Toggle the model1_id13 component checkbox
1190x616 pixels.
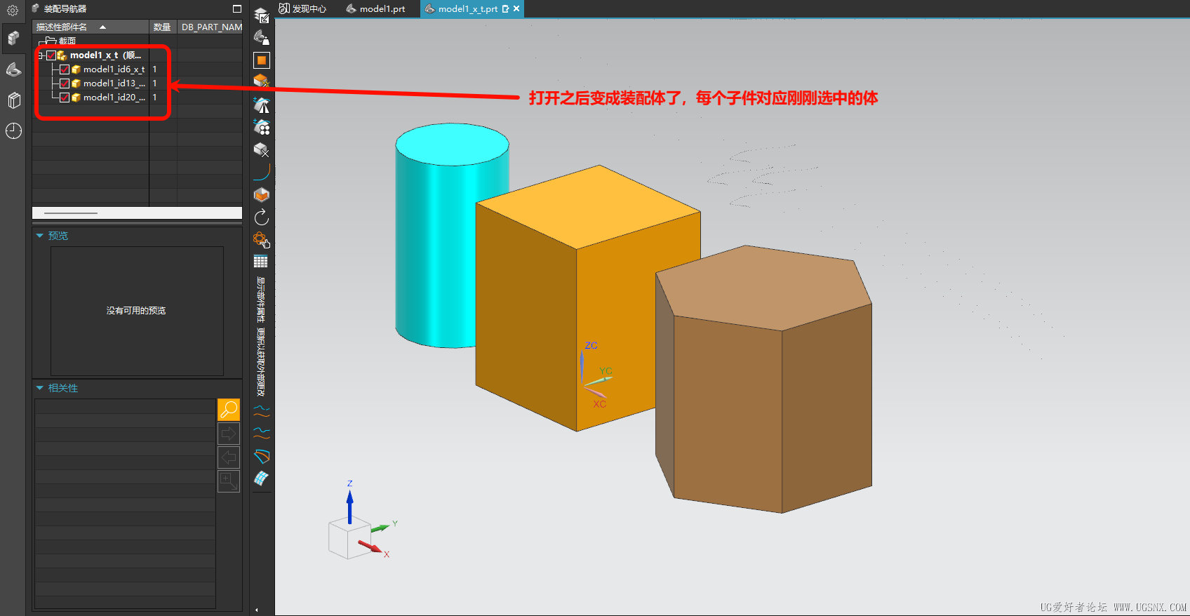click(65, 83)
